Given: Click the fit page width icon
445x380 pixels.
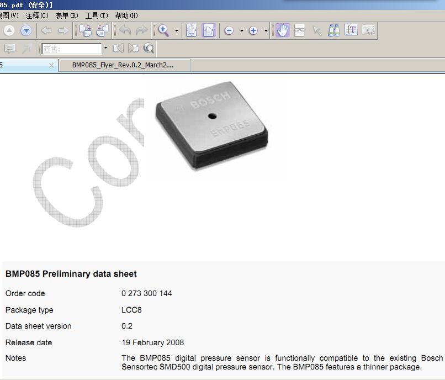Looking at the screenshot, I should (x=209, y=30).
